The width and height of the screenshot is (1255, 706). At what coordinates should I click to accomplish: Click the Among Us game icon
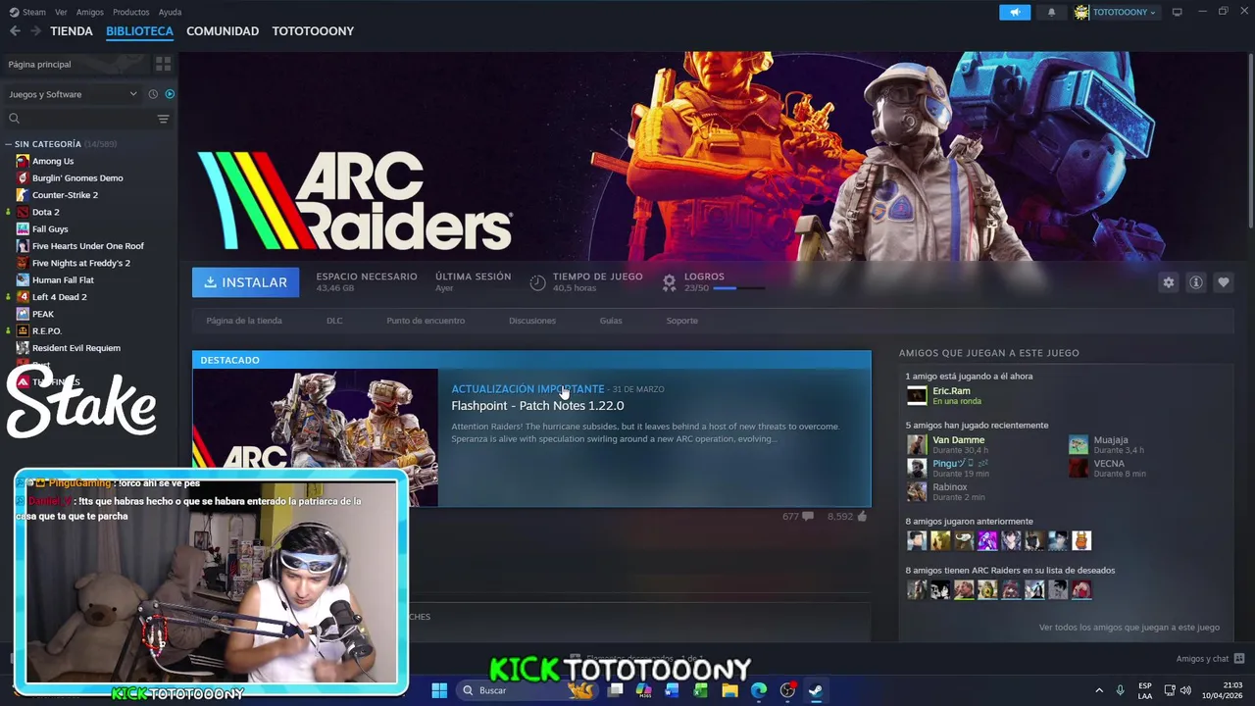pyautogui.click(x=23, y=161)
